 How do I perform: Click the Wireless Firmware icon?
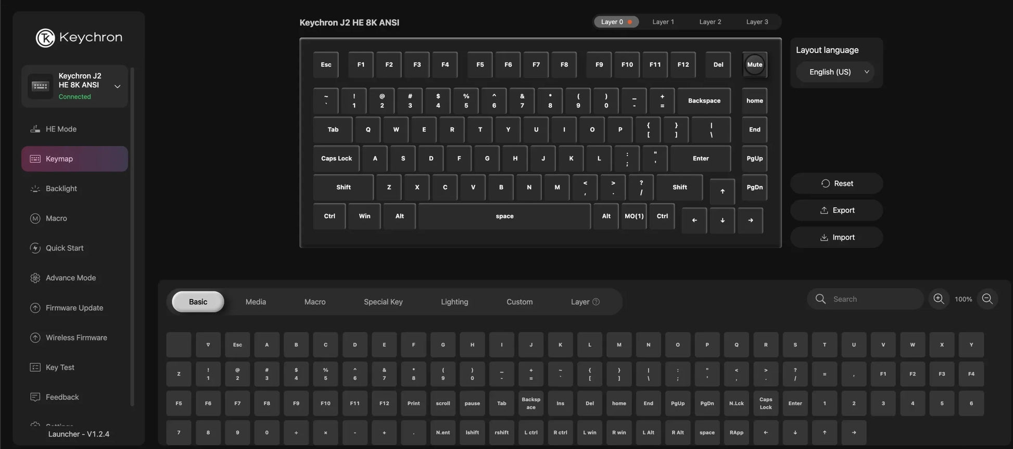35,338
